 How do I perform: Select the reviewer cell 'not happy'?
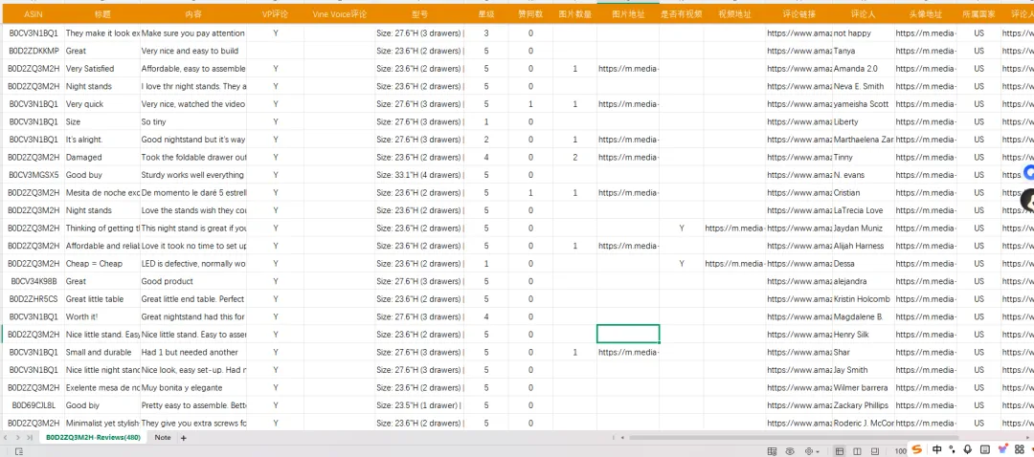(864, 33)
